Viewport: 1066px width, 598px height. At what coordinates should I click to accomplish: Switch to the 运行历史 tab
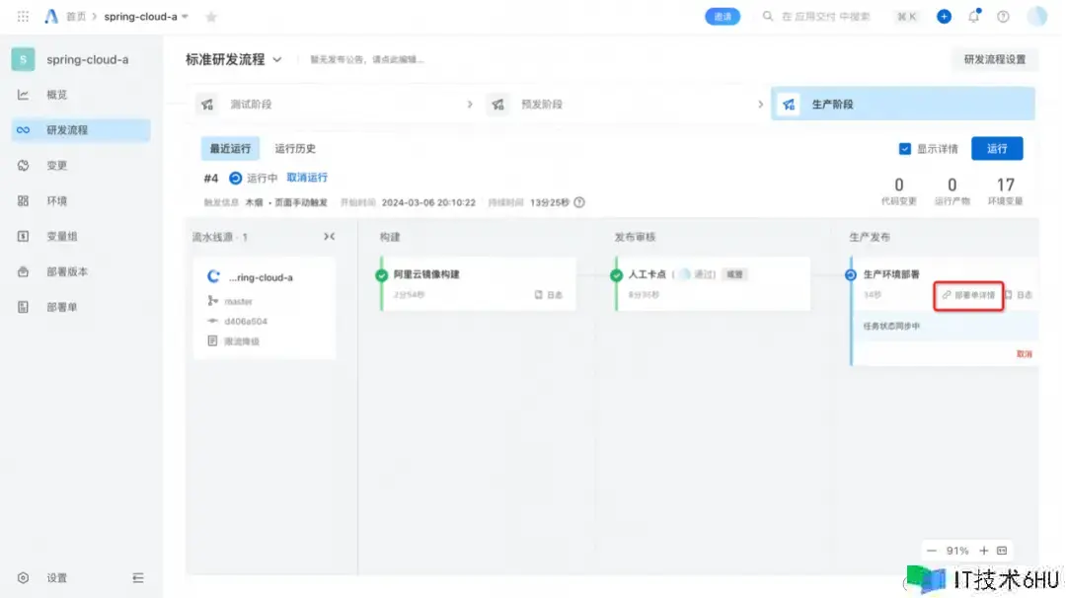click(295, 149)
